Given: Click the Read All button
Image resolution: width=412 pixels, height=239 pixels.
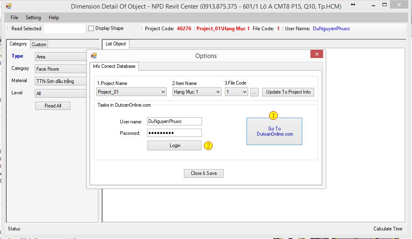Looking at the screenshot, I should pos(53,106).
